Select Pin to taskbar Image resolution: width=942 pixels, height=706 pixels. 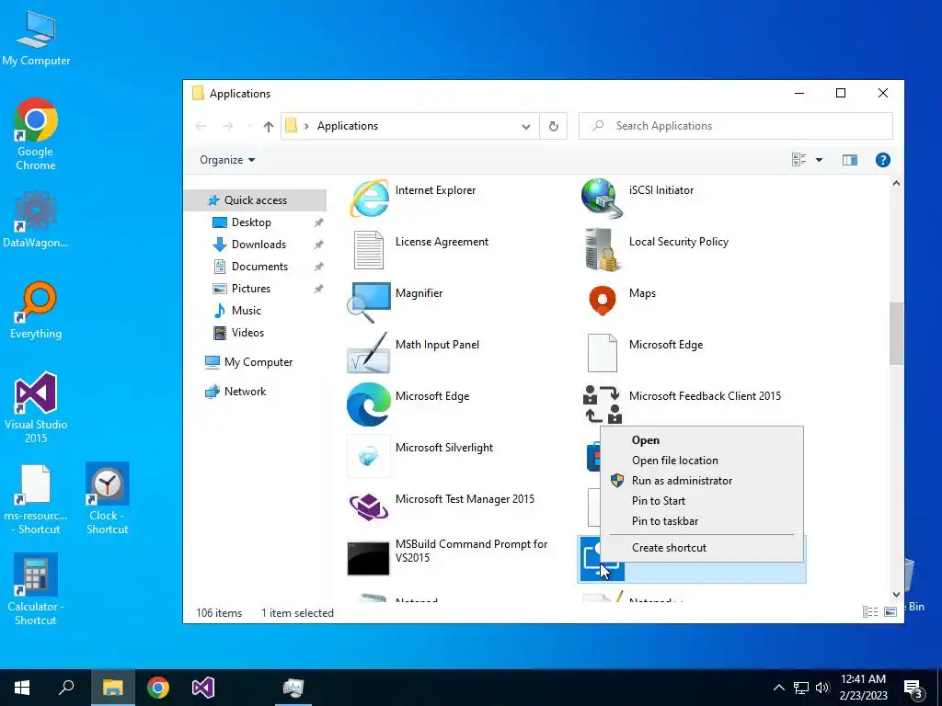[702, 521]
